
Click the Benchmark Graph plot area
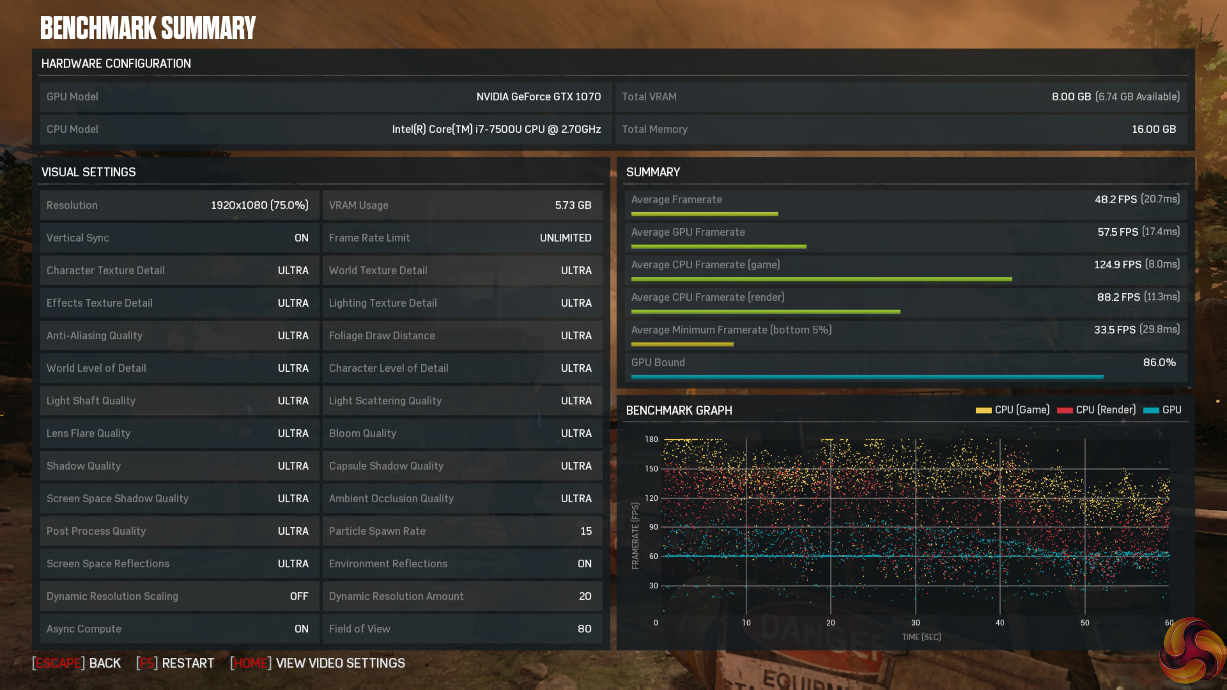pyautogui.click(x=915, y=527)
